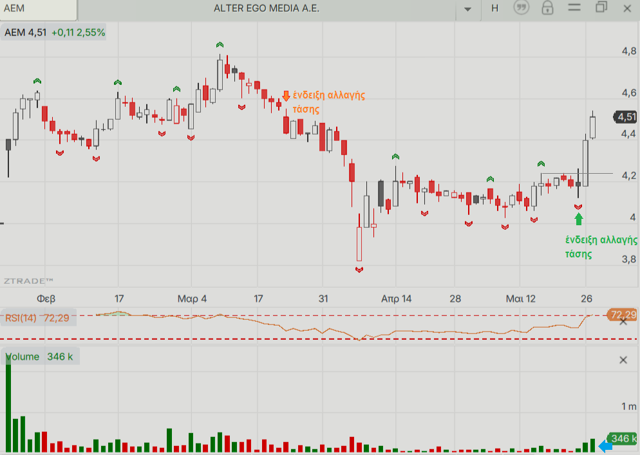640x455 pixels.
Task: Open the chart menu hamburger icon
Action: click(x=574, y=7)
